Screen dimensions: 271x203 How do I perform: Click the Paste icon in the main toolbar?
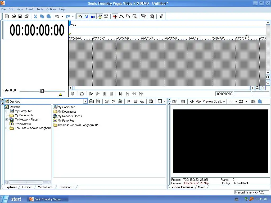coord(49,16)
